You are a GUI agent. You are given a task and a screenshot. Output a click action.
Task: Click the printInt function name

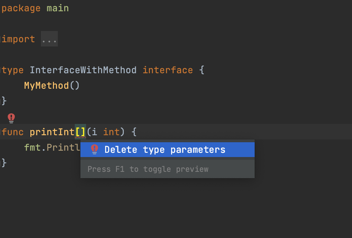click(52, 132)
